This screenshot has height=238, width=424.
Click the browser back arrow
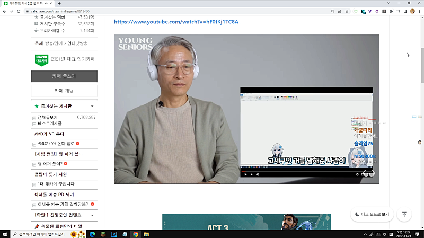4,10
